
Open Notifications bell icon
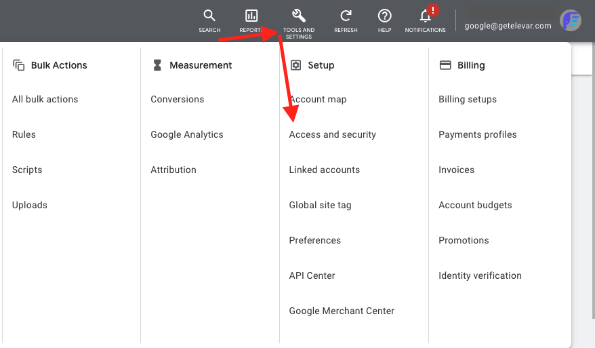coord(426,16)
